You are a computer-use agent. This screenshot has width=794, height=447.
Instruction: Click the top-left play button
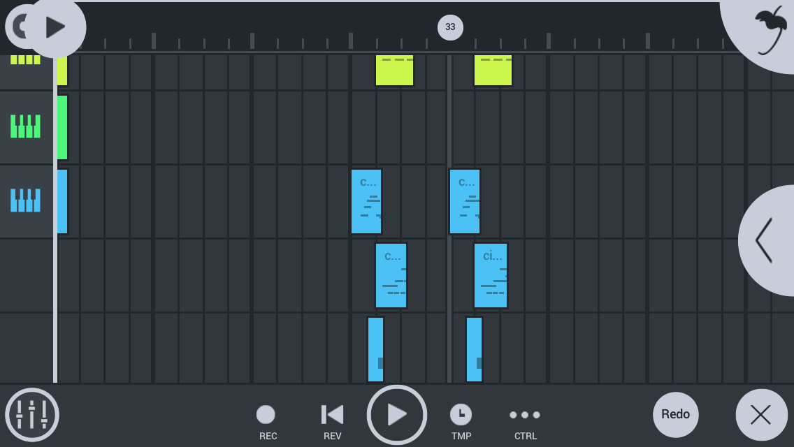55,27
